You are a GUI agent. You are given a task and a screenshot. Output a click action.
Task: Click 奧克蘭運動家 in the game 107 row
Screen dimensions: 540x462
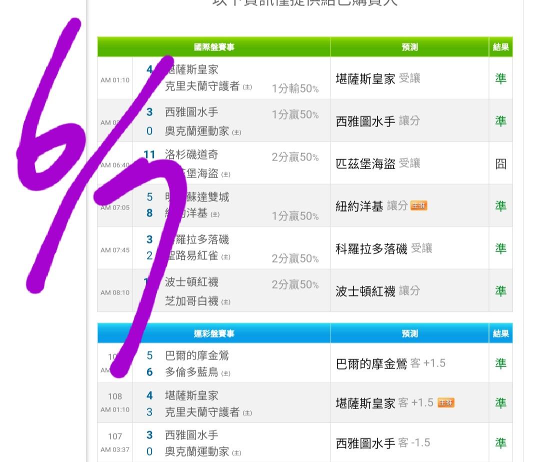pos(197,451)
